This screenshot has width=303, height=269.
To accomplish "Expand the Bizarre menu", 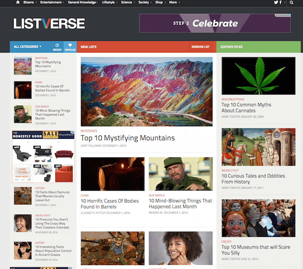I will tap(30, 2).
